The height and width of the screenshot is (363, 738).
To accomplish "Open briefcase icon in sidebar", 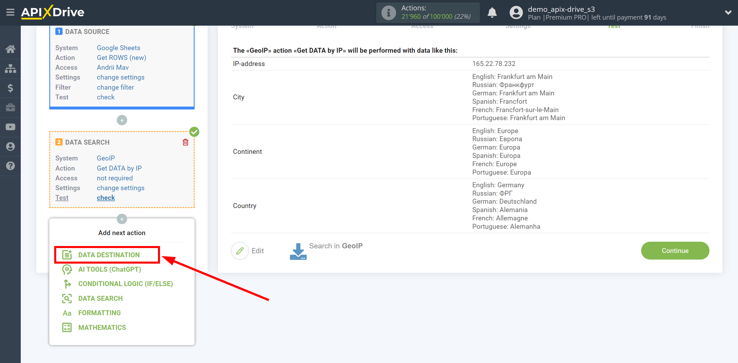I will click(x=10, y=107).
